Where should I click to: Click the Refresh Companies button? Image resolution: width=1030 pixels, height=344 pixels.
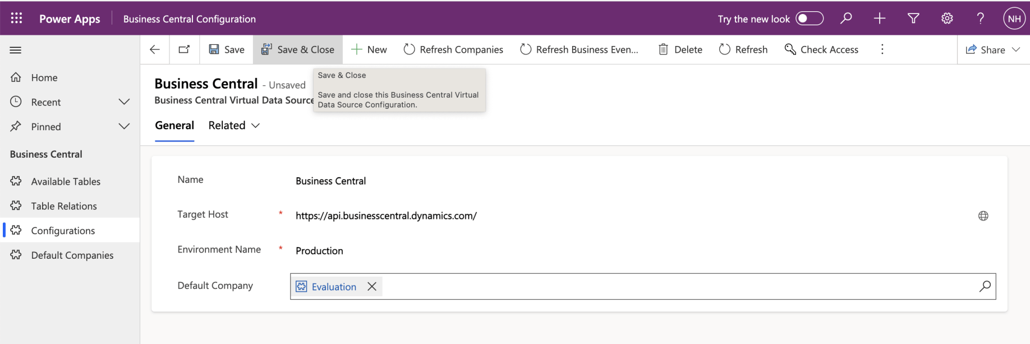click(x=453, y=50)
